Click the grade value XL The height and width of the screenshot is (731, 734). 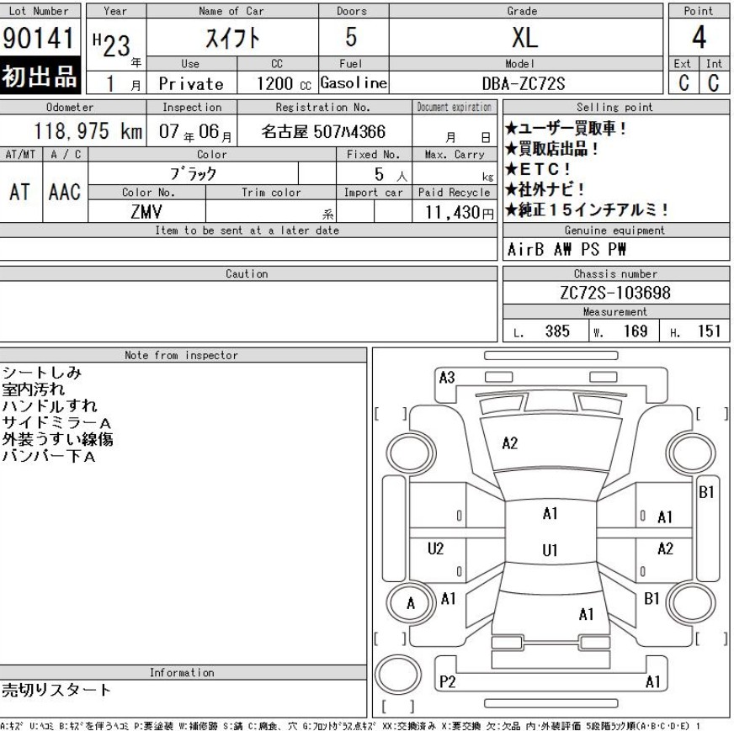click(x=526, y=38)
